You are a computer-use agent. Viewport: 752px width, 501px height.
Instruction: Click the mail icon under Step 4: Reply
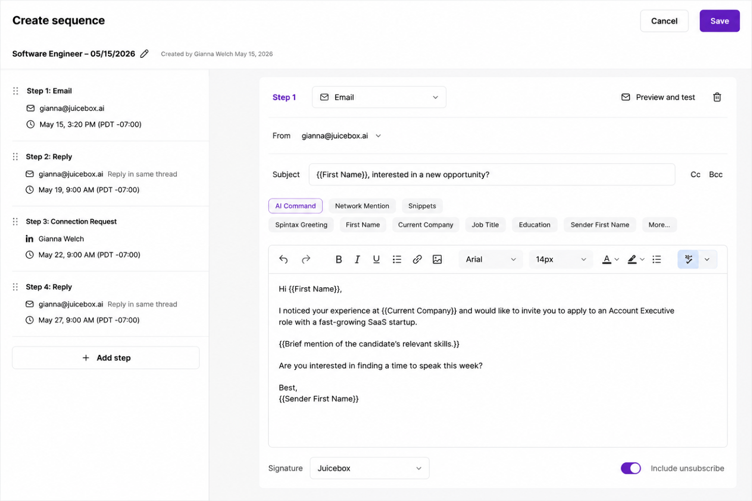29,304
